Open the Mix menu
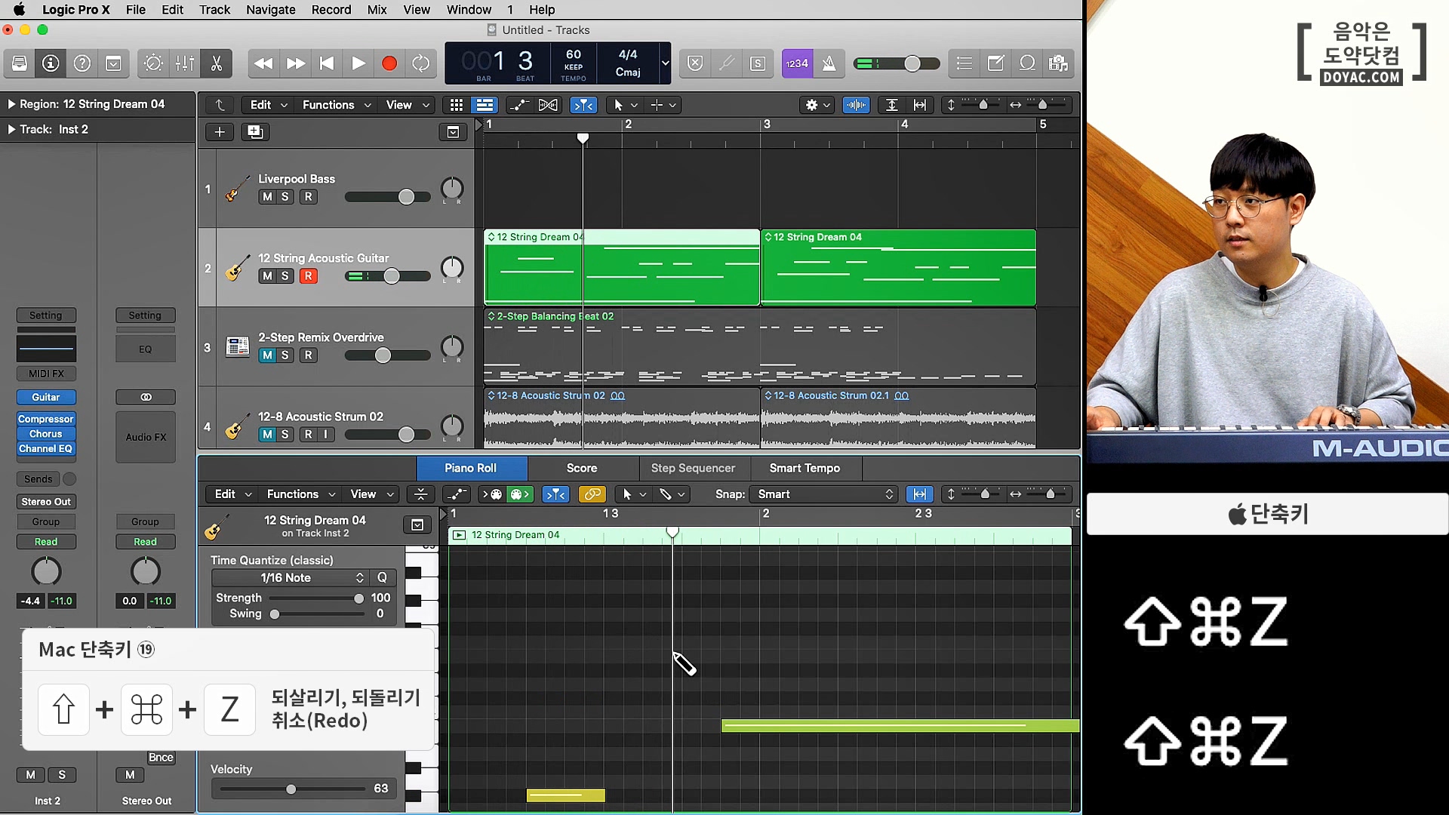Viewport: 1449px width, 815px height. pos(377,10)
